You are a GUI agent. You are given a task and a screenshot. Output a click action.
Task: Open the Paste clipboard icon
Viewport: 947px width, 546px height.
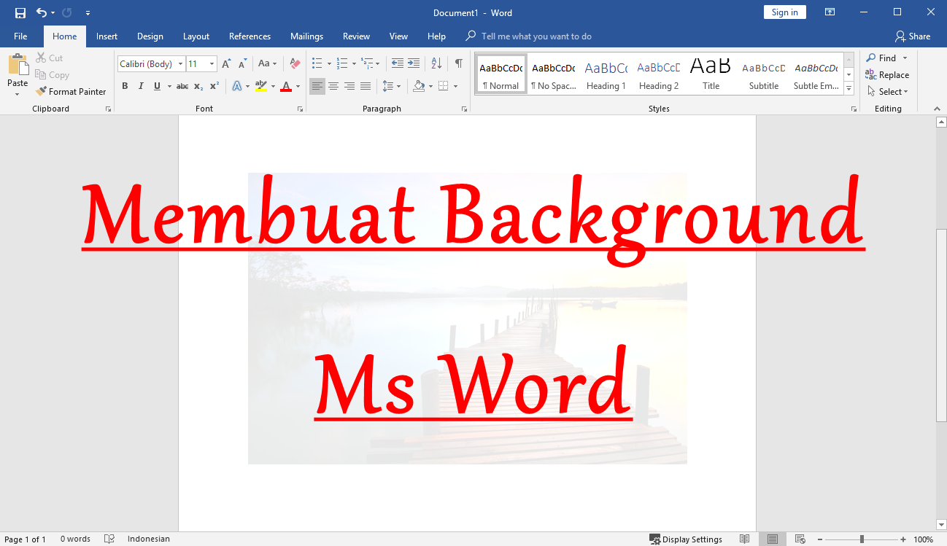18,66
